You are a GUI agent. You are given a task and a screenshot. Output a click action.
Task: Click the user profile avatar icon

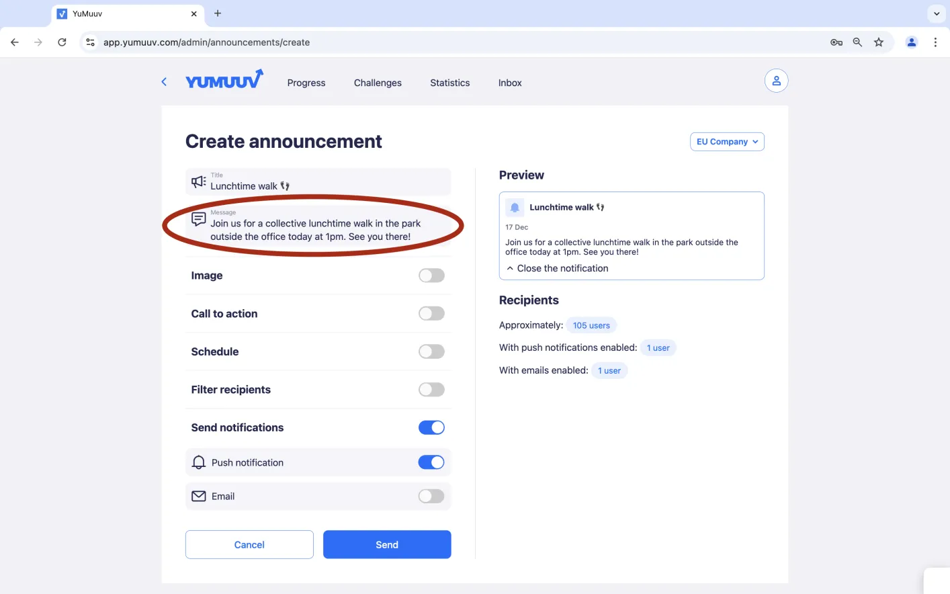pyautogui.click(x=776, y=81)
